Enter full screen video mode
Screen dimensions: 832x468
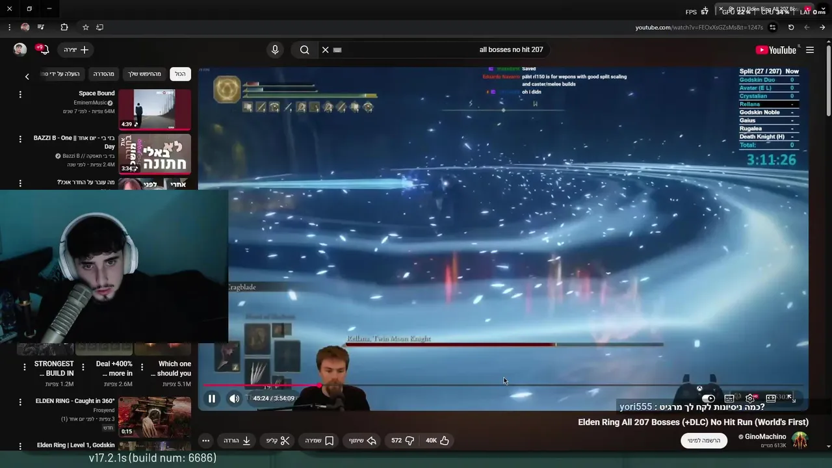[791, 398]
